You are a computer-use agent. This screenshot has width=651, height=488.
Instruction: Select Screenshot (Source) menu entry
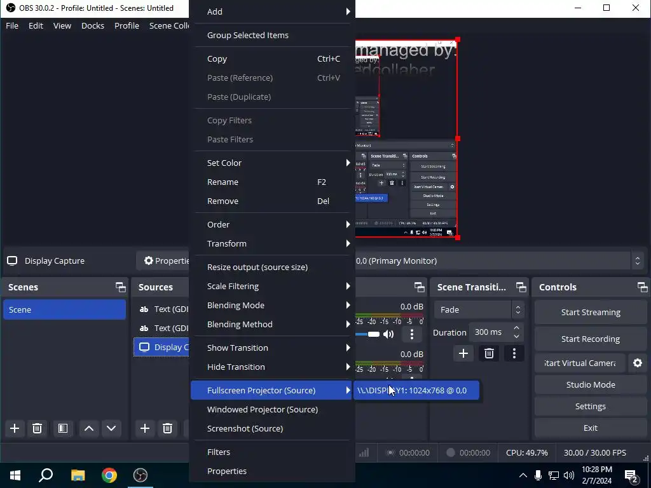pos(273,429)
